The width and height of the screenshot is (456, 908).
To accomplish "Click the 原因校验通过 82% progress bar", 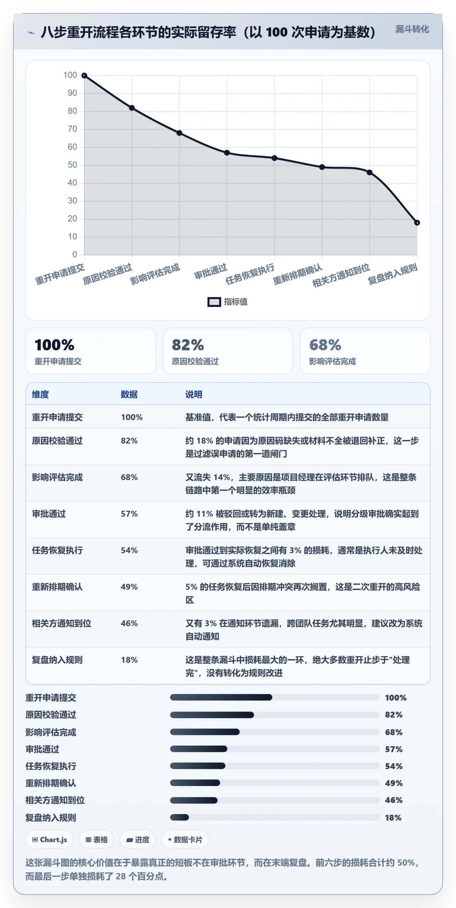I will [x=275, y=715].
